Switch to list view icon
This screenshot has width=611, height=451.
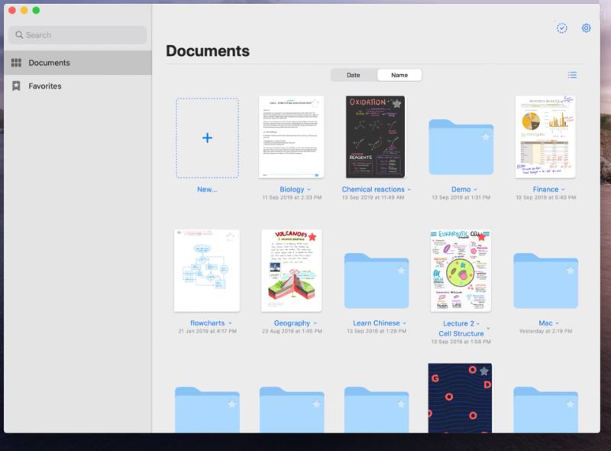click(x=572, y=75)
